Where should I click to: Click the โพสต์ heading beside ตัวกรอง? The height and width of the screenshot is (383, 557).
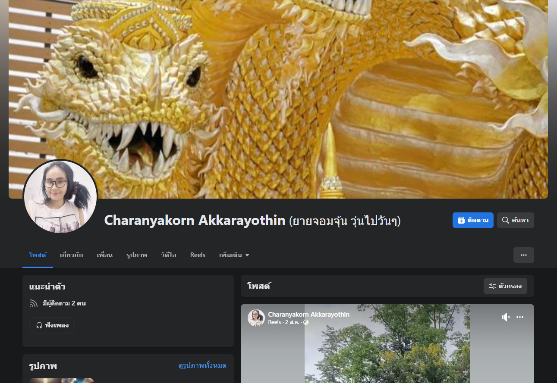259,286
